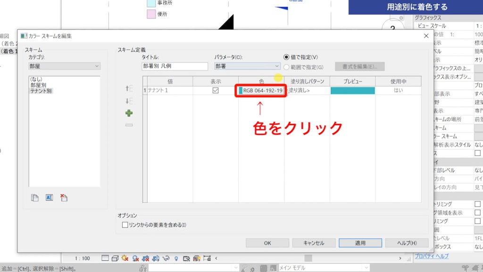Reveal hidden elements with the lightbulb icon

tap(176, 258)
